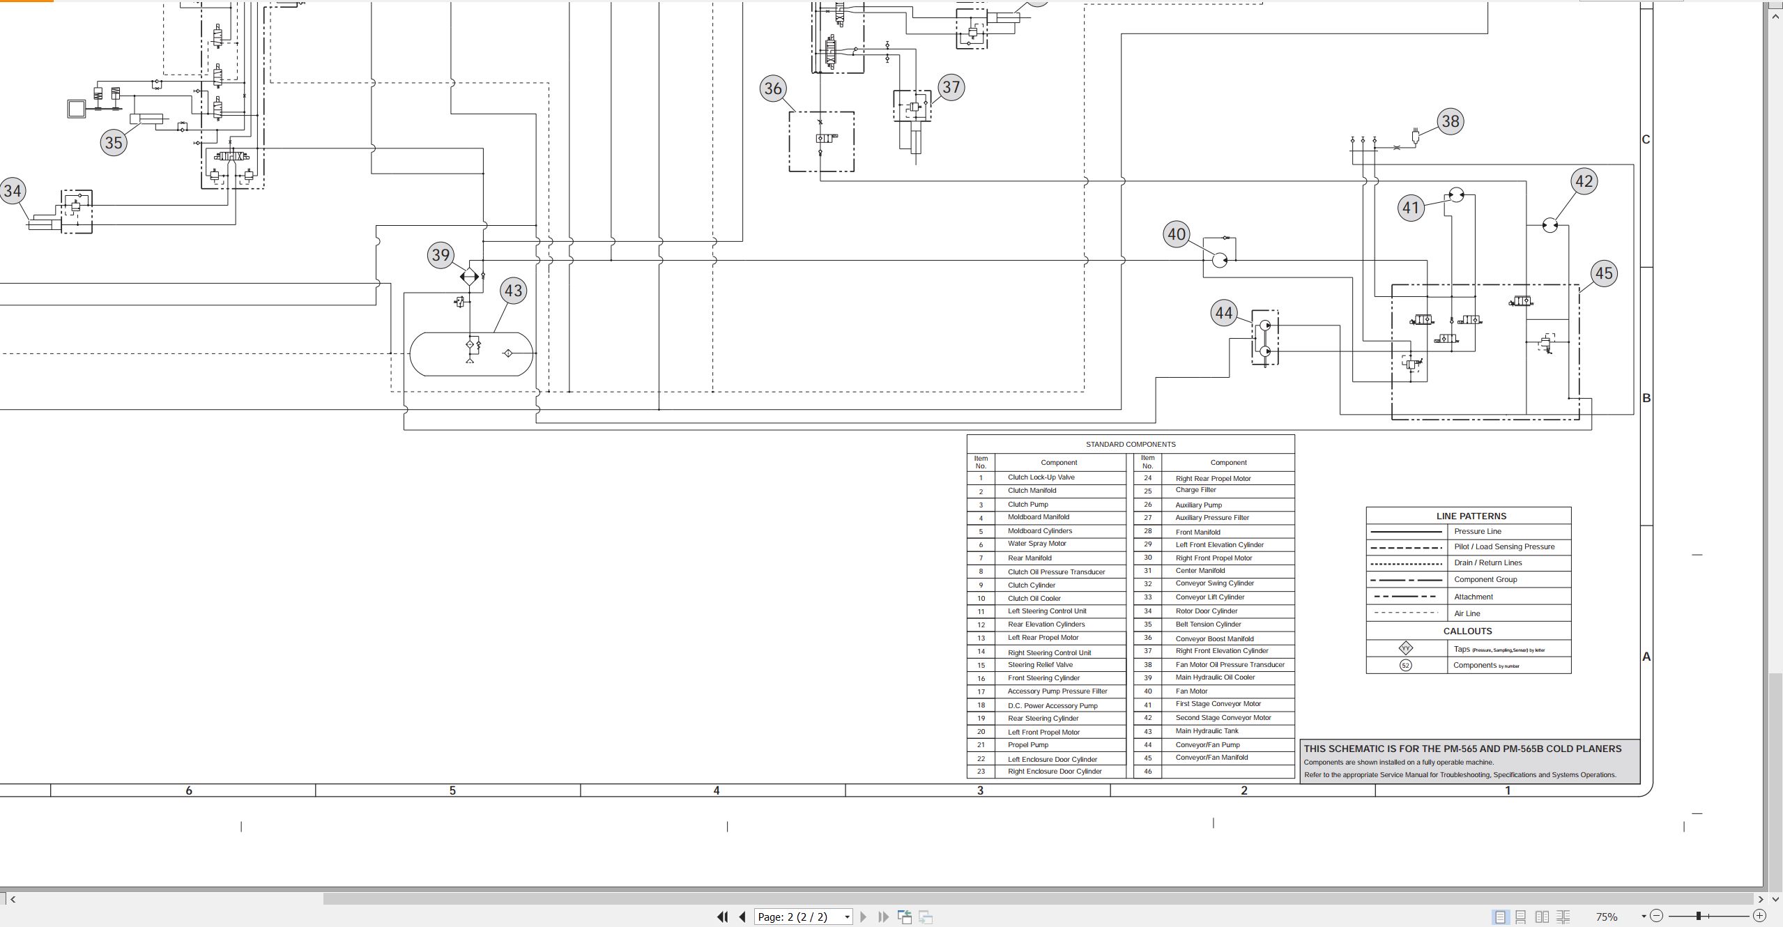
Task: Select 'Second Stage Conveyor Motor' cell
Action: point(1223,718)
